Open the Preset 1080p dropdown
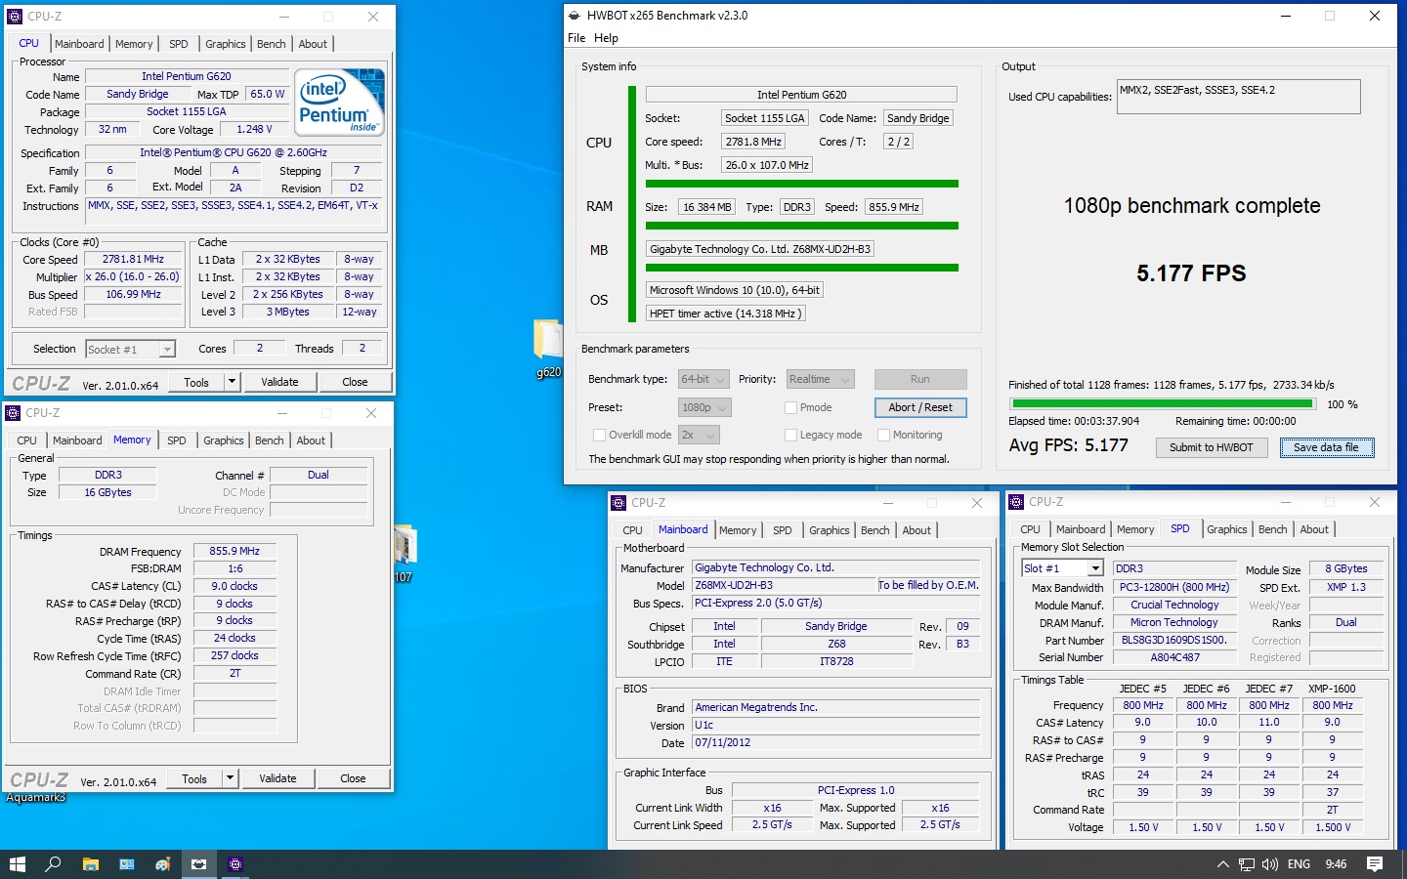This screenshot has height=879, width=1407. tap(703, 407)
